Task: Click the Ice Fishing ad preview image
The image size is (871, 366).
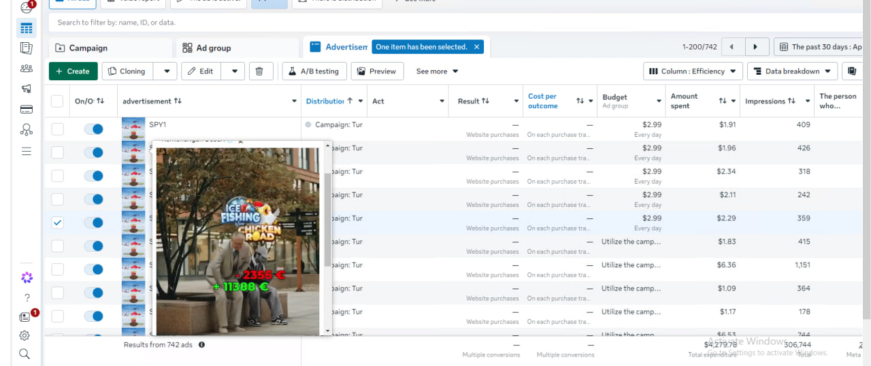Action: point(237,241)
